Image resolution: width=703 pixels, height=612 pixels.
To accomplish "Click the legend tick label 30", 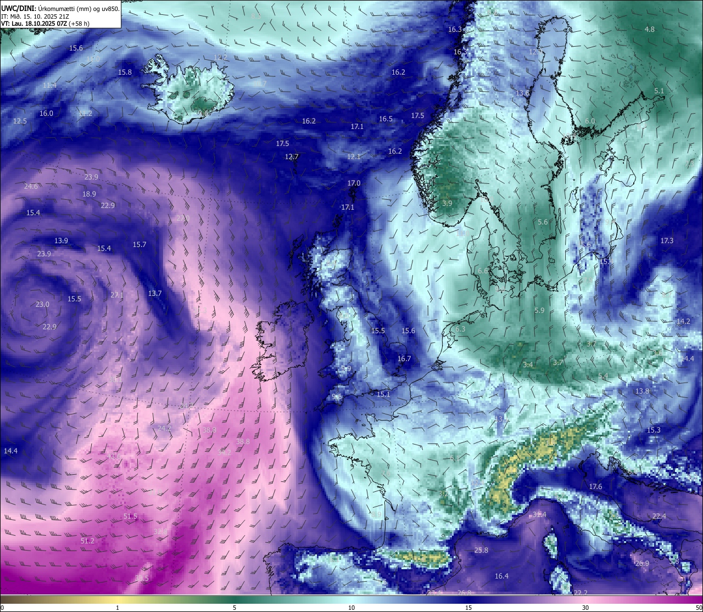I will tap(585, 608).
